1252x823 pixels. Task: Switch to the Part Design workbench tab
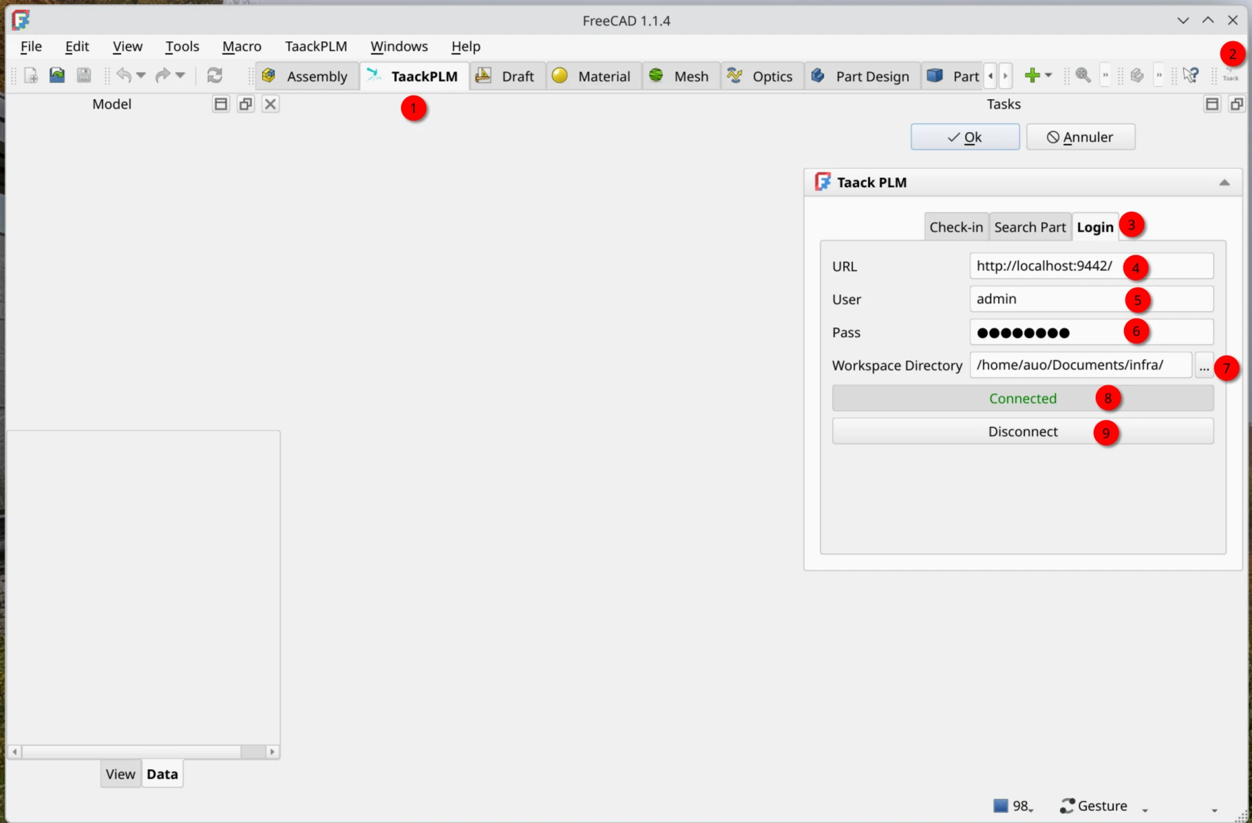pyautogui.click(x=861, y=76)
